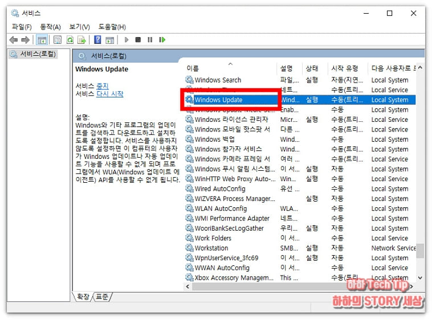432x320 pixels.
Task: Select the Wired AutoConfig service
Action: coord(300,189)
